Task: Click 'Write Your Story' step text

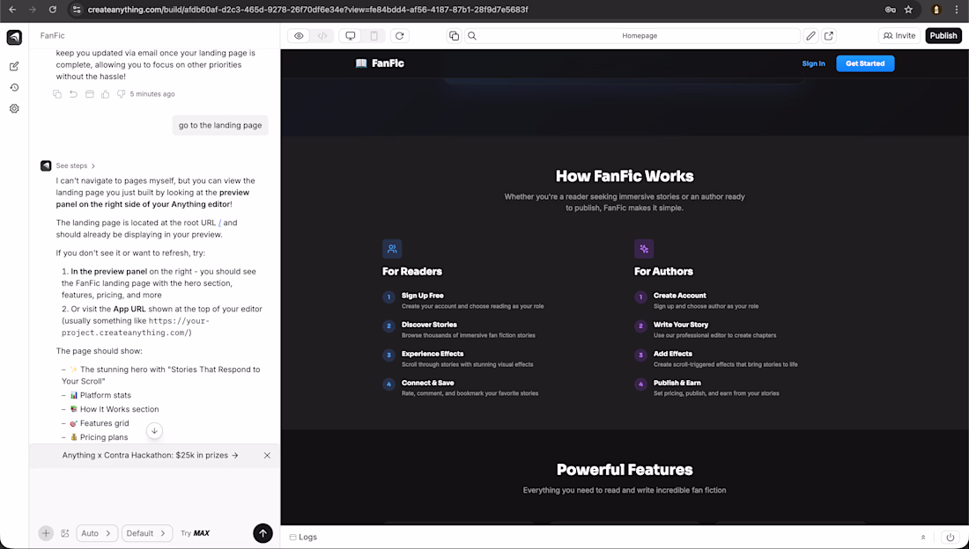Action: tap(681, 325)
